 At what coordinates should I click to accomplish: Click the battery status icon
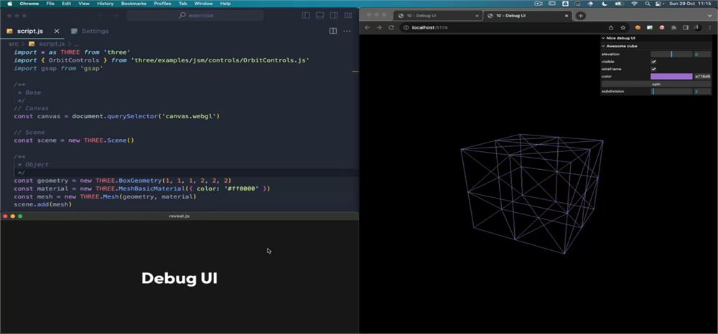click(x=617, y=3)
